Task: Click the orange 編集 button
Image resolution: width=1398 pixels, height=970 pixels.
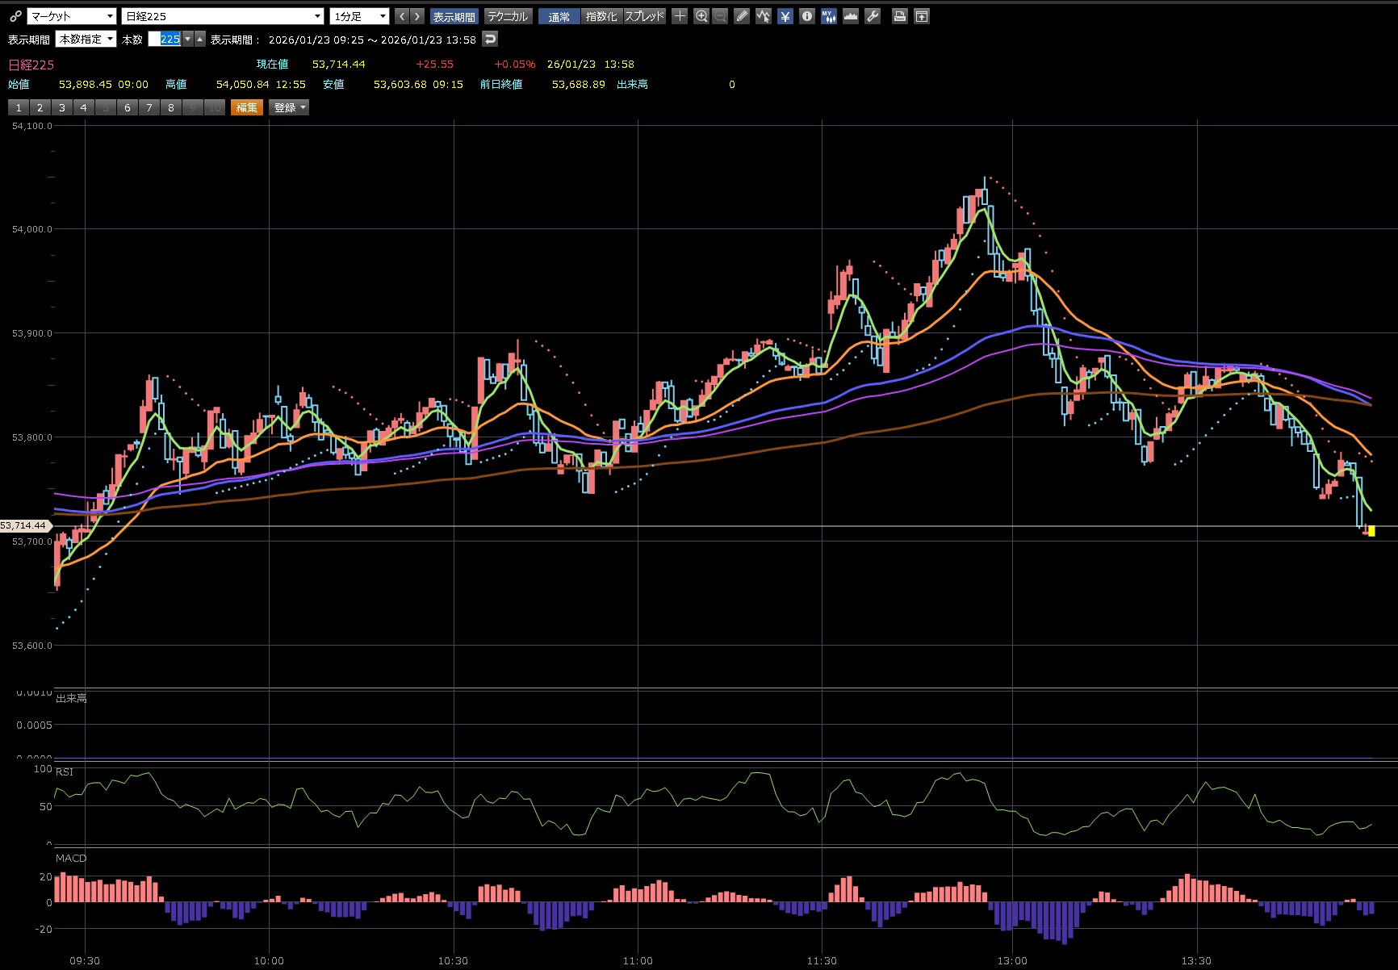Action: 246,107
